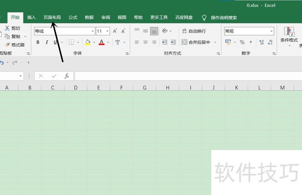
Task: Open Customize Quick Access Toolbar dropdown
Action: coord(29,63)
